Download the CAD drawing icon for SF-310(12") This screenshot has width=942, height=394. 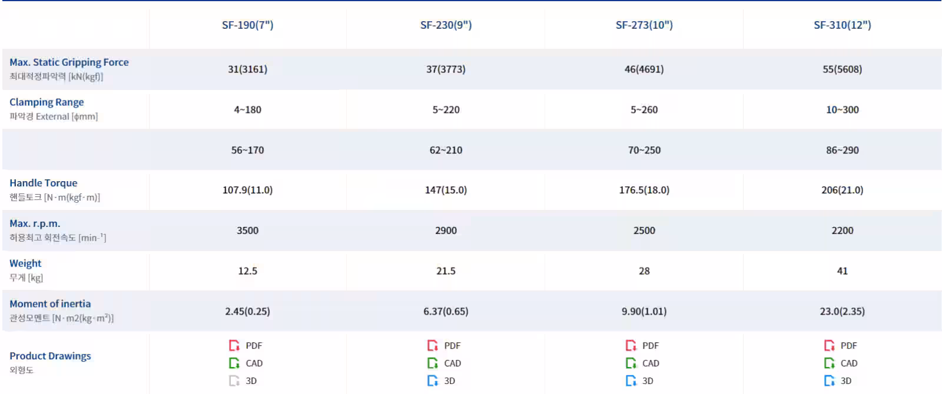(830, 363)
